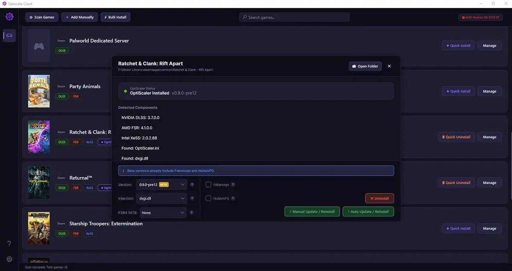Open Manage for Ratchet & Clank
The height and width of the screenshot is (271, 512).
(489, 137)
